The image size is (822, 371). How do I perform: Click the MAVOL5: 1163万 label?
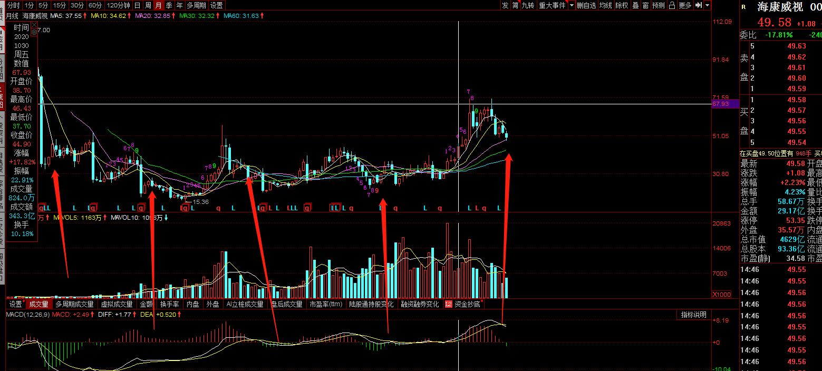[77, 217]
